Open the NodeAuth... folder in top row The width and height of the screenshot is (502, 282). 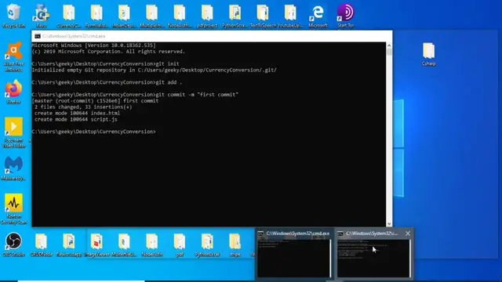click(180, 16)
